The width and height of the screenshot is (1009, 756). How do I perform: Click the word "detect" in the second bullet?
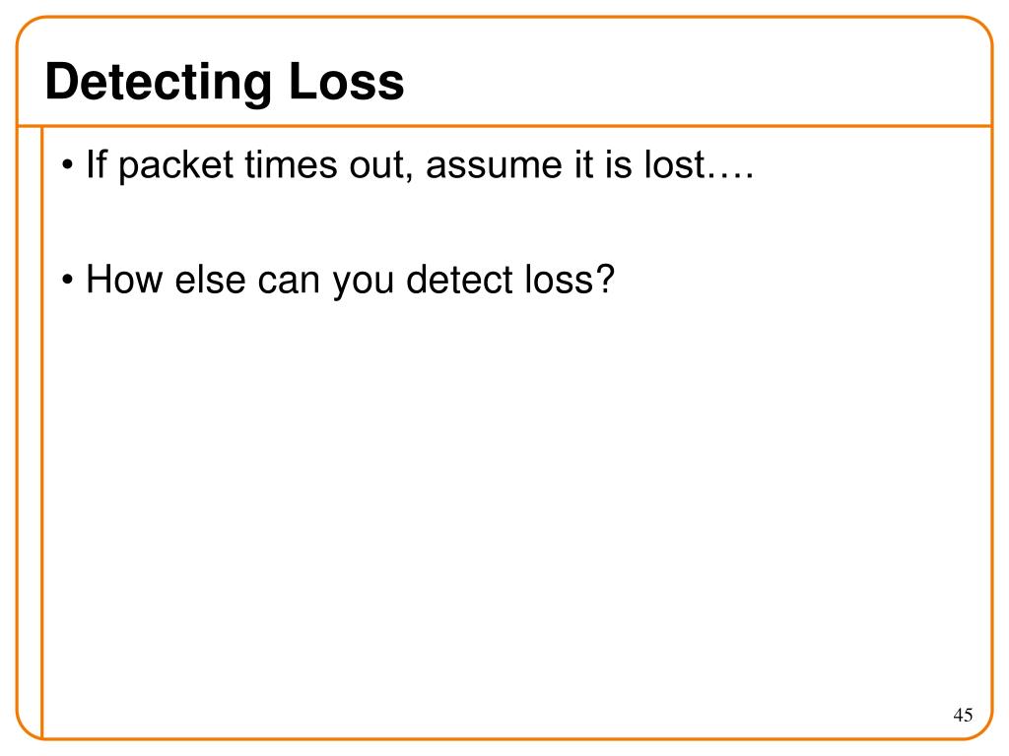(x=456, y=281)
